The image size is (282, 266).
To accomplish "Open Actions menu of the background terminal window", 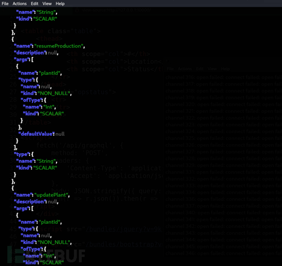I will click(x=185, y=69).
